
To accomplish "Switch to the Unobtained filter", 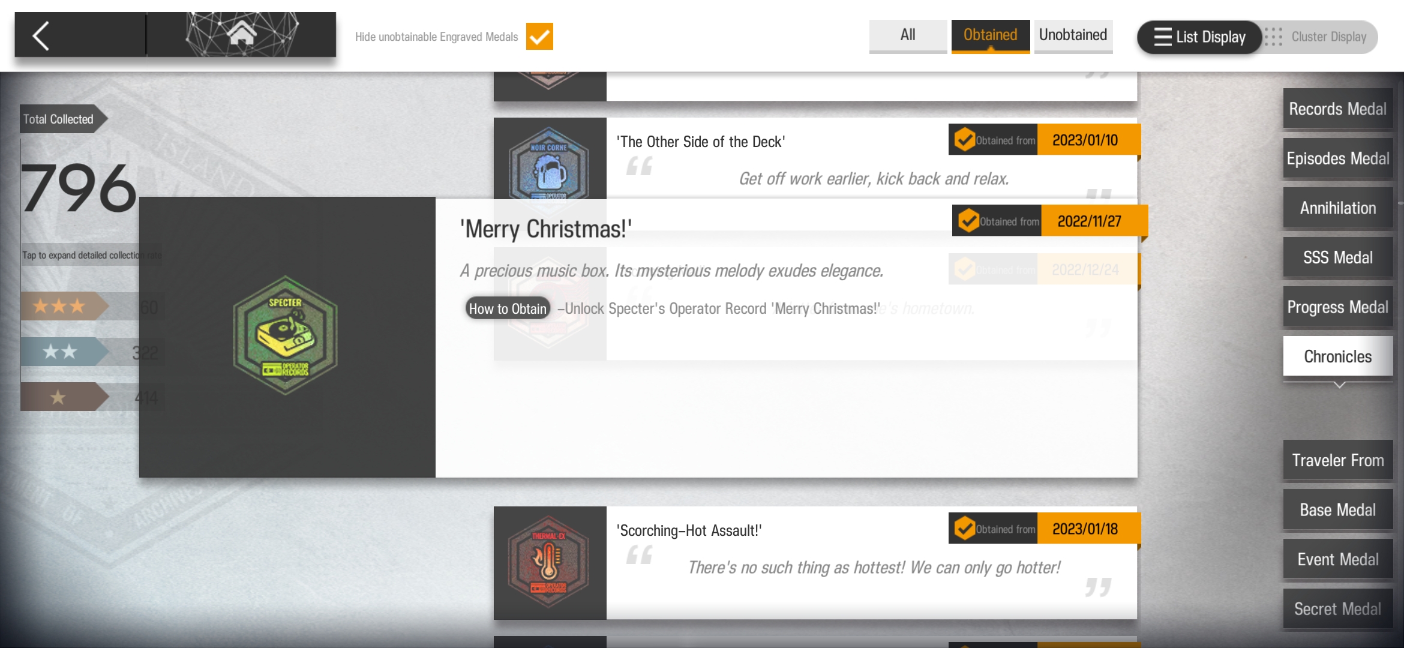I will tap(1073, 35).
